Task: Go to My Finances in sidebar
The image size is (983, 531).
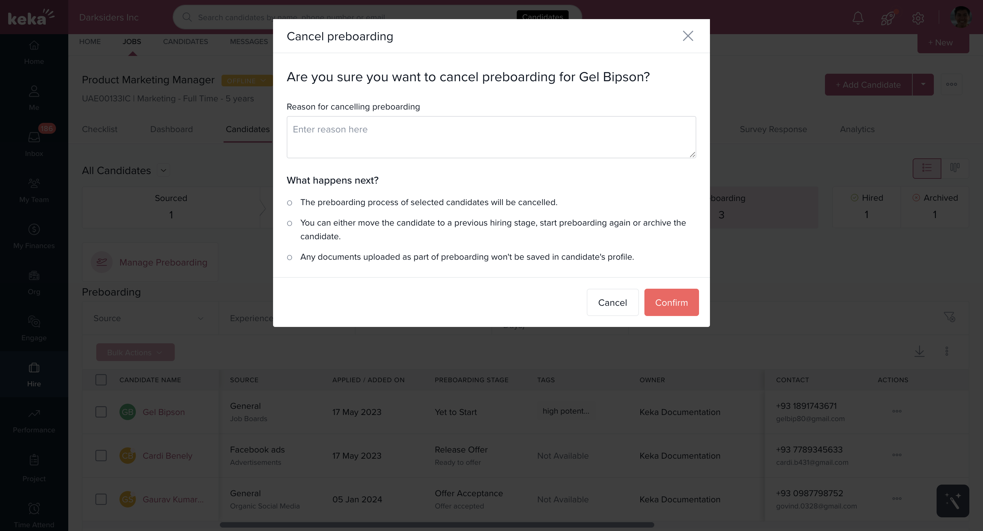Action: point(34,236)
